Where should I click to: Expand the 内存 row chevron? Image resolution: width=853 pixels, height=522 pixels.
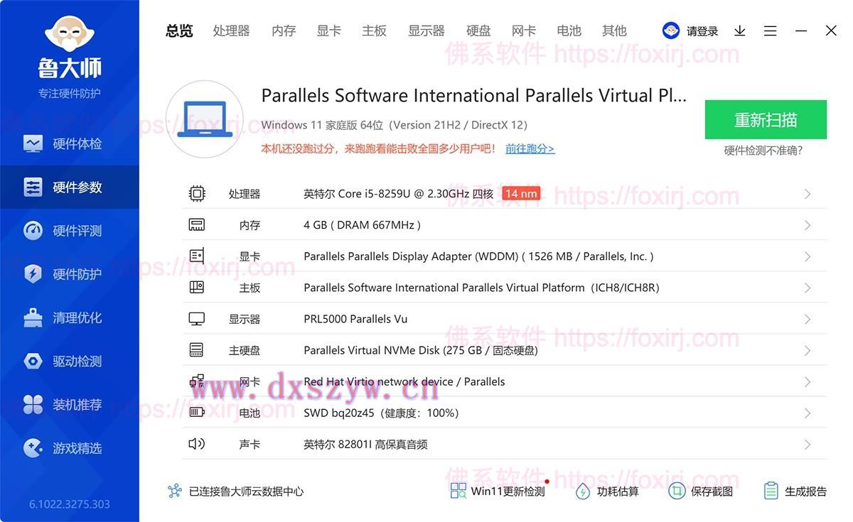point(808,225)
